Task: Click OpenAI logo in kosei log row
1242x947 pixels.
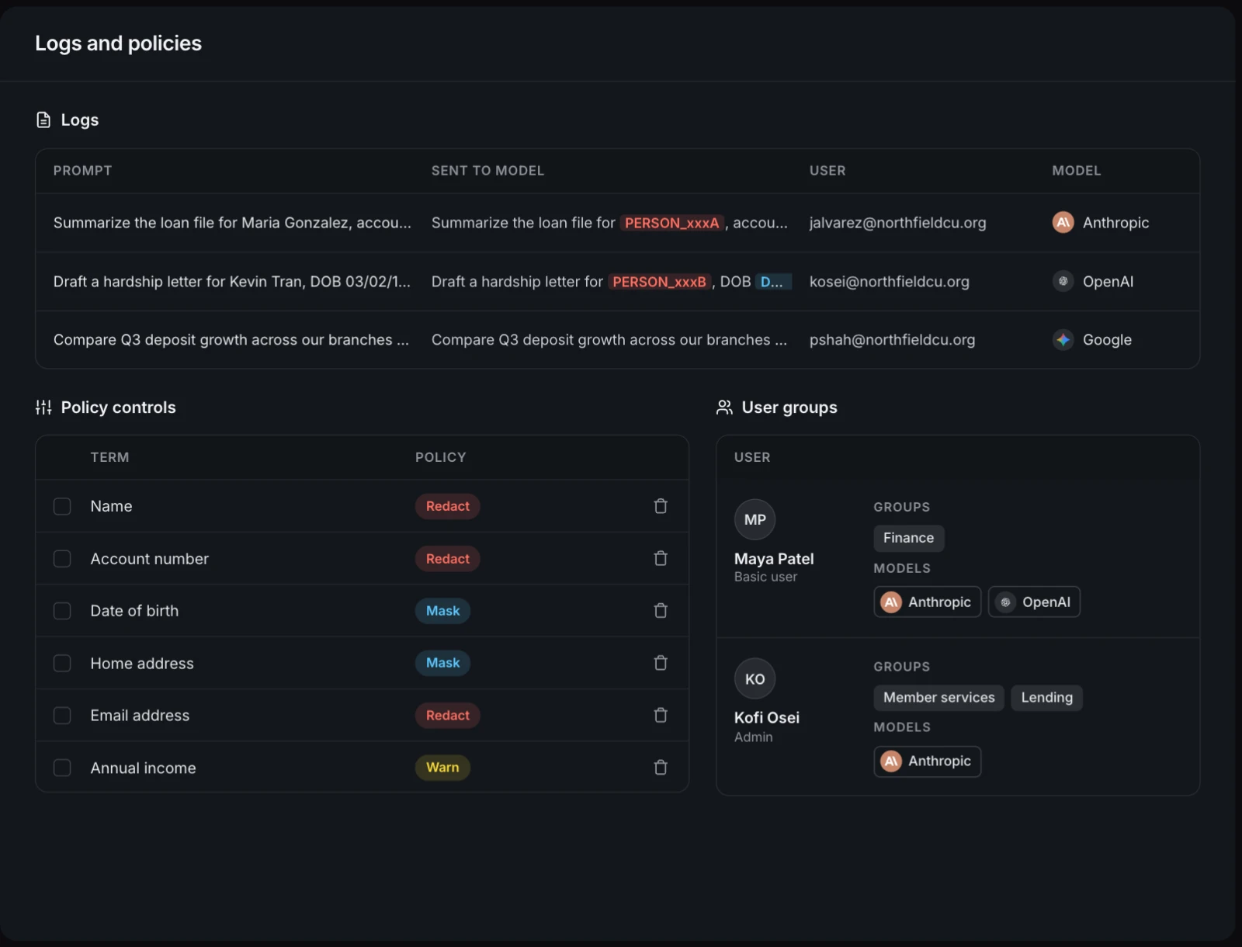Action: coord(1063,281)
